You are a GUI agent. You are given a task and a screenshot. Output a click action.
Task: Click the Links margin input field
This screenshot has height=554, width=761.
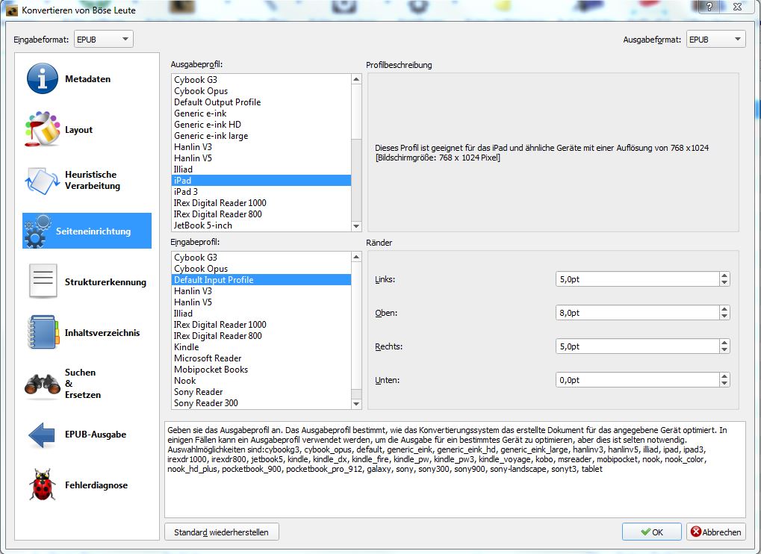point(637,279)
